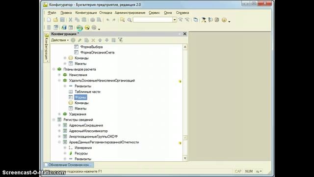Screen dimensions: 314x177
Task: Select the Ресурсы tree item
Action: [81, 153]
